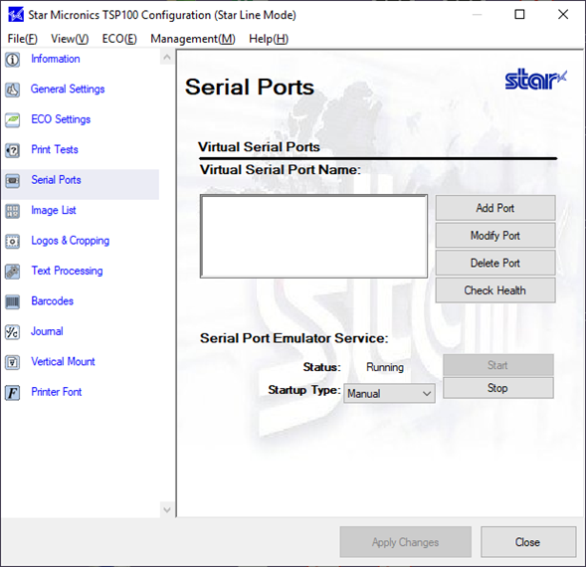Click the Serial Ports sidebar icon
Screen dimensions: 586x567
(12, 180)
